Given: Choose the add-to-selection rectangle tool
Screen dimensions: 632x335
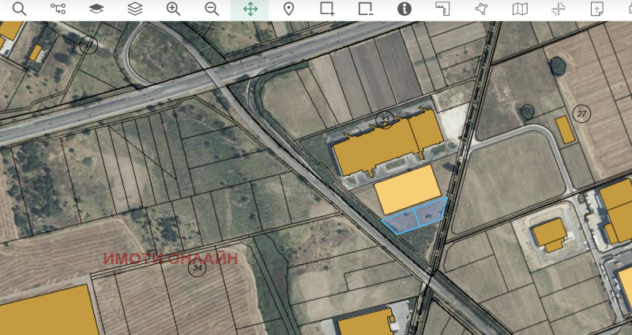Looking at the screenshot, I should pyautogui.click(x=327, y=9).
